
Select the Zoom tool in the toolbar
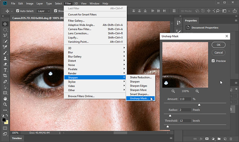click(5, 105)
